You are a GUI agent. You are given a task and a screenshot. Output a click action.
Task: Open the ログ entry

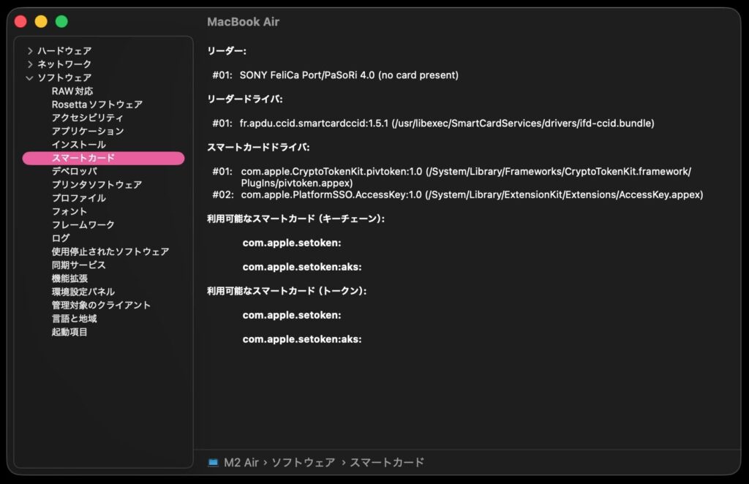point(61,238)
